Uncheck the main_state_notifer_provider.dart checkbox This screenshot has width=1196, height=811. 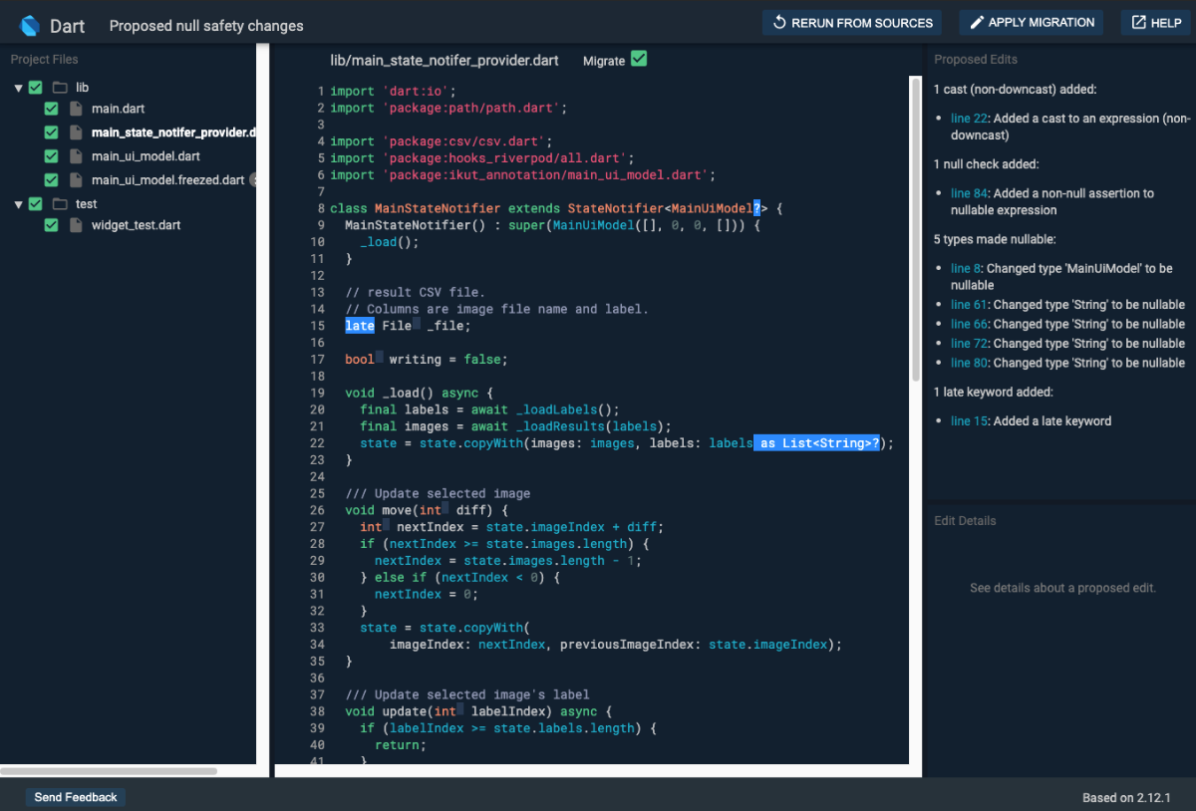(x=52, y=132)
